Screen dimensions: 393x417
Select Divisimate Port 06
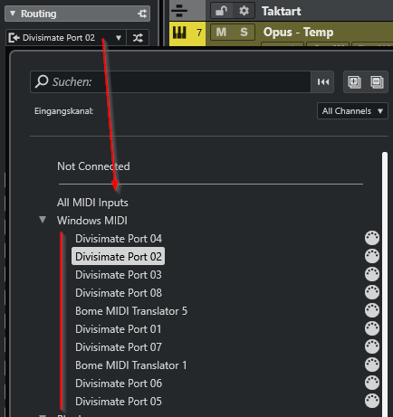coord(119,384)
